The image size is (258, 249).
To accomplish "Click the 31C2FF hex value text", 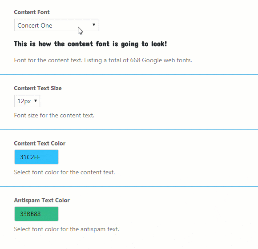I will coord(30,157).
